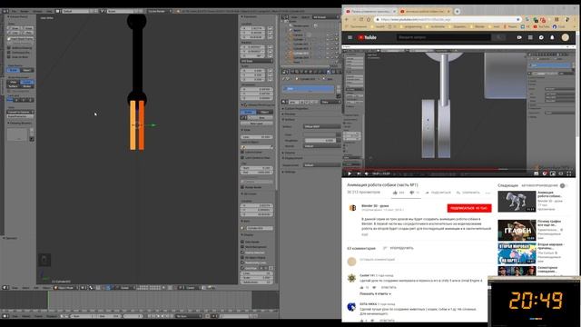Open the YouTube apps grid icon

[530, 37]
